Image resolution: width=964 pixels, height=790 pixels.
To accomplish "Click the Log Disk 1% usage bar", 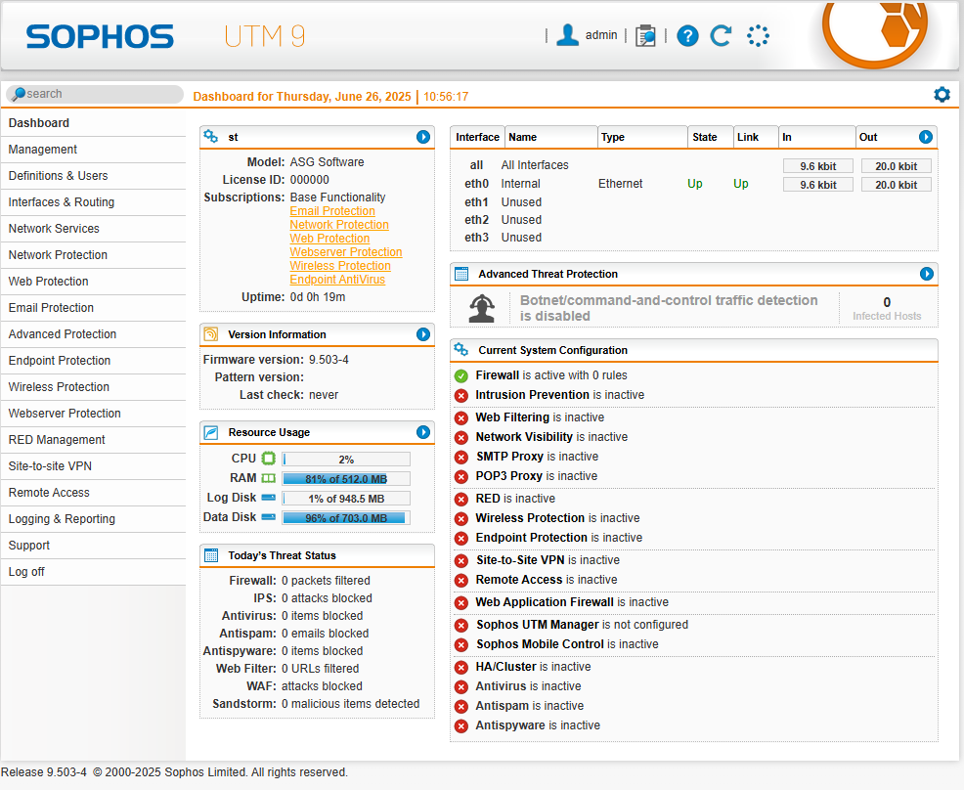I will coord(346,499).
